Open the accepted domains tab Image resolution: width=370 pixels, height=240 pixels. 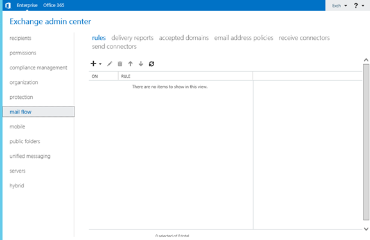[184, 38]
